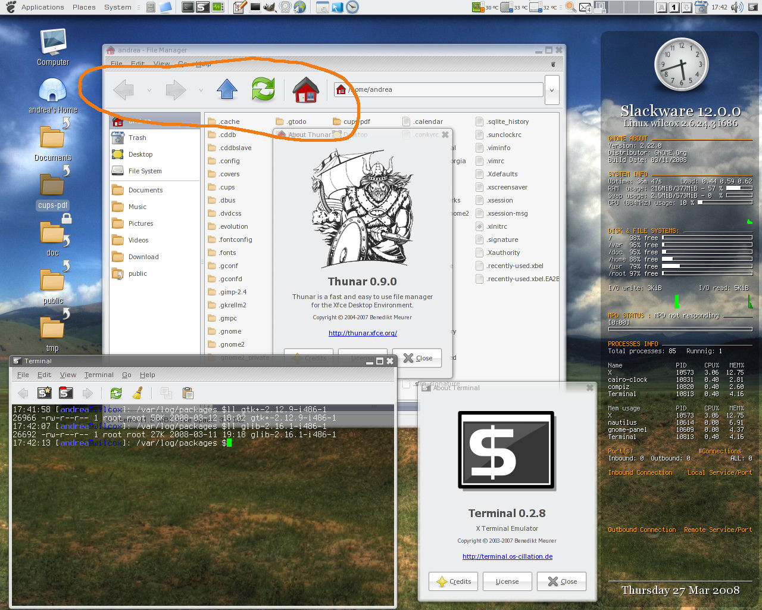Click the blue up-arrow parent folder icon

pyautogui.click(x=227, y=89)
